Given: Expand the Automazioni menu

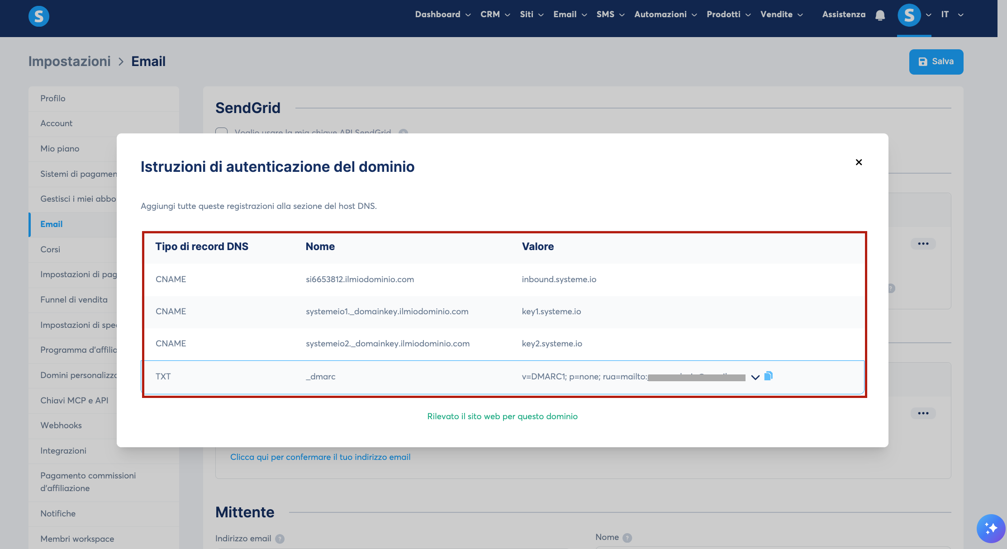Looking at the screenshot, I should click(665, 14).
